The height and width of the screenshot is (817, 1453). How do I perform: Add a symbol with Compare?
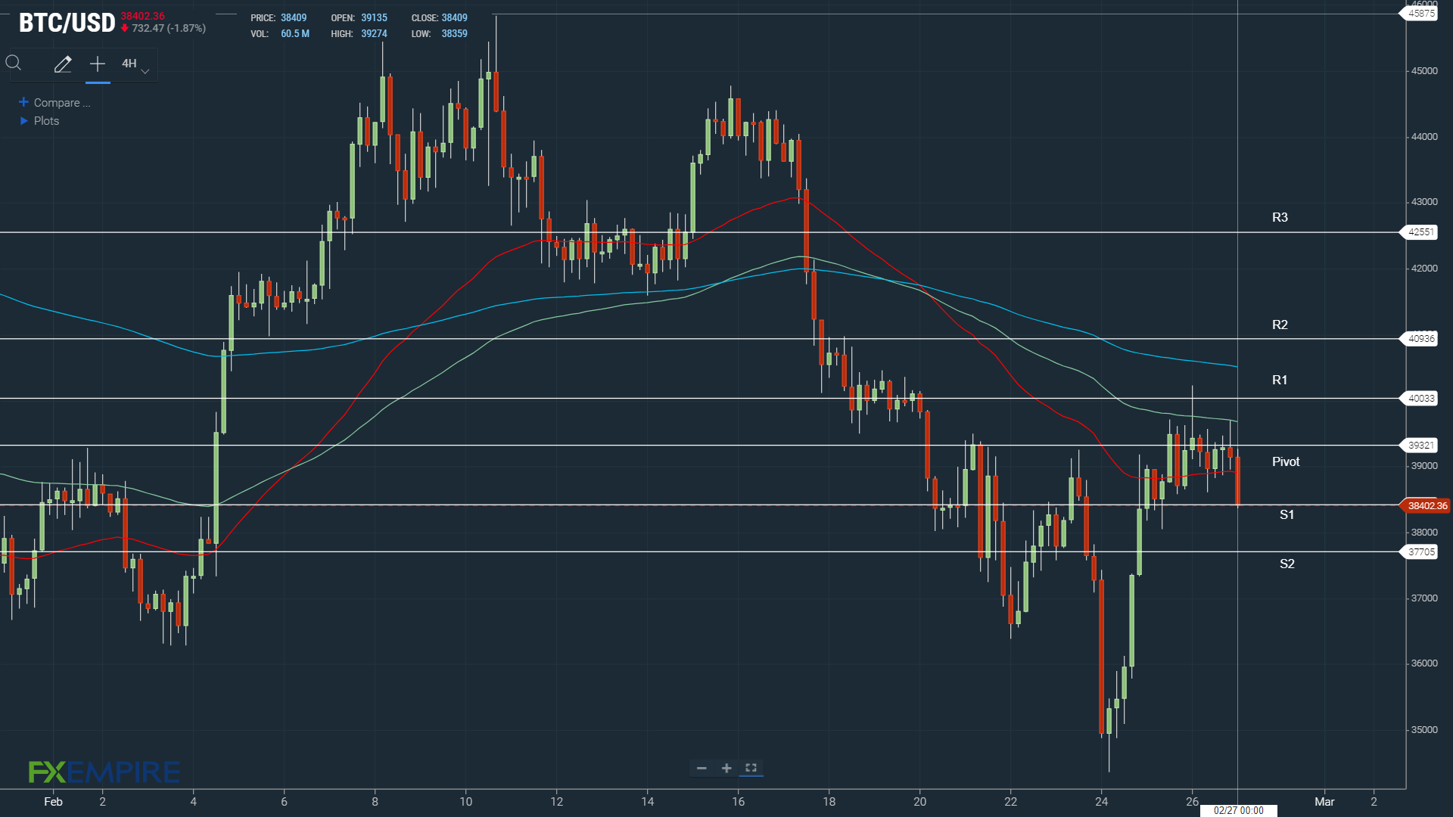pos(54,103)
